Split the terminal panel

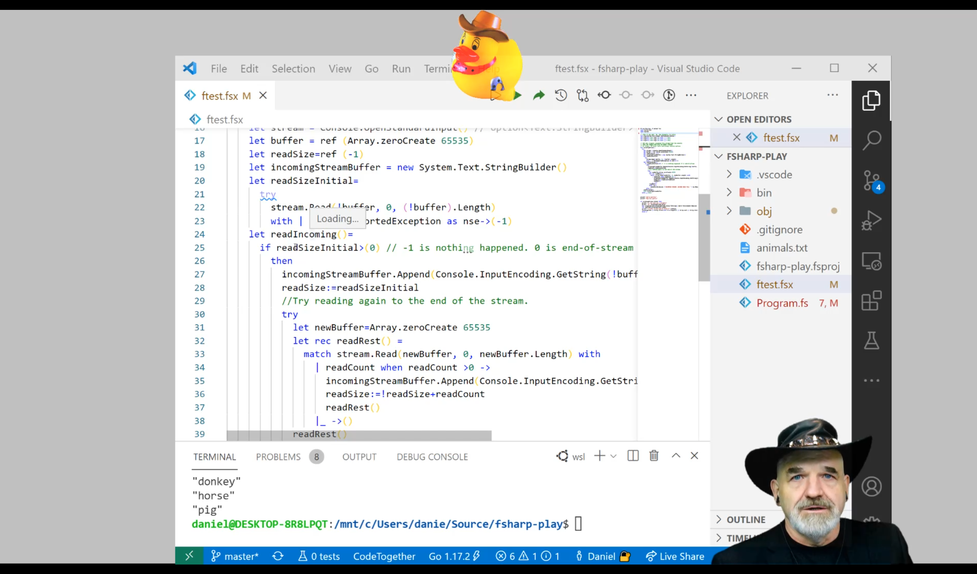[633, 456]
